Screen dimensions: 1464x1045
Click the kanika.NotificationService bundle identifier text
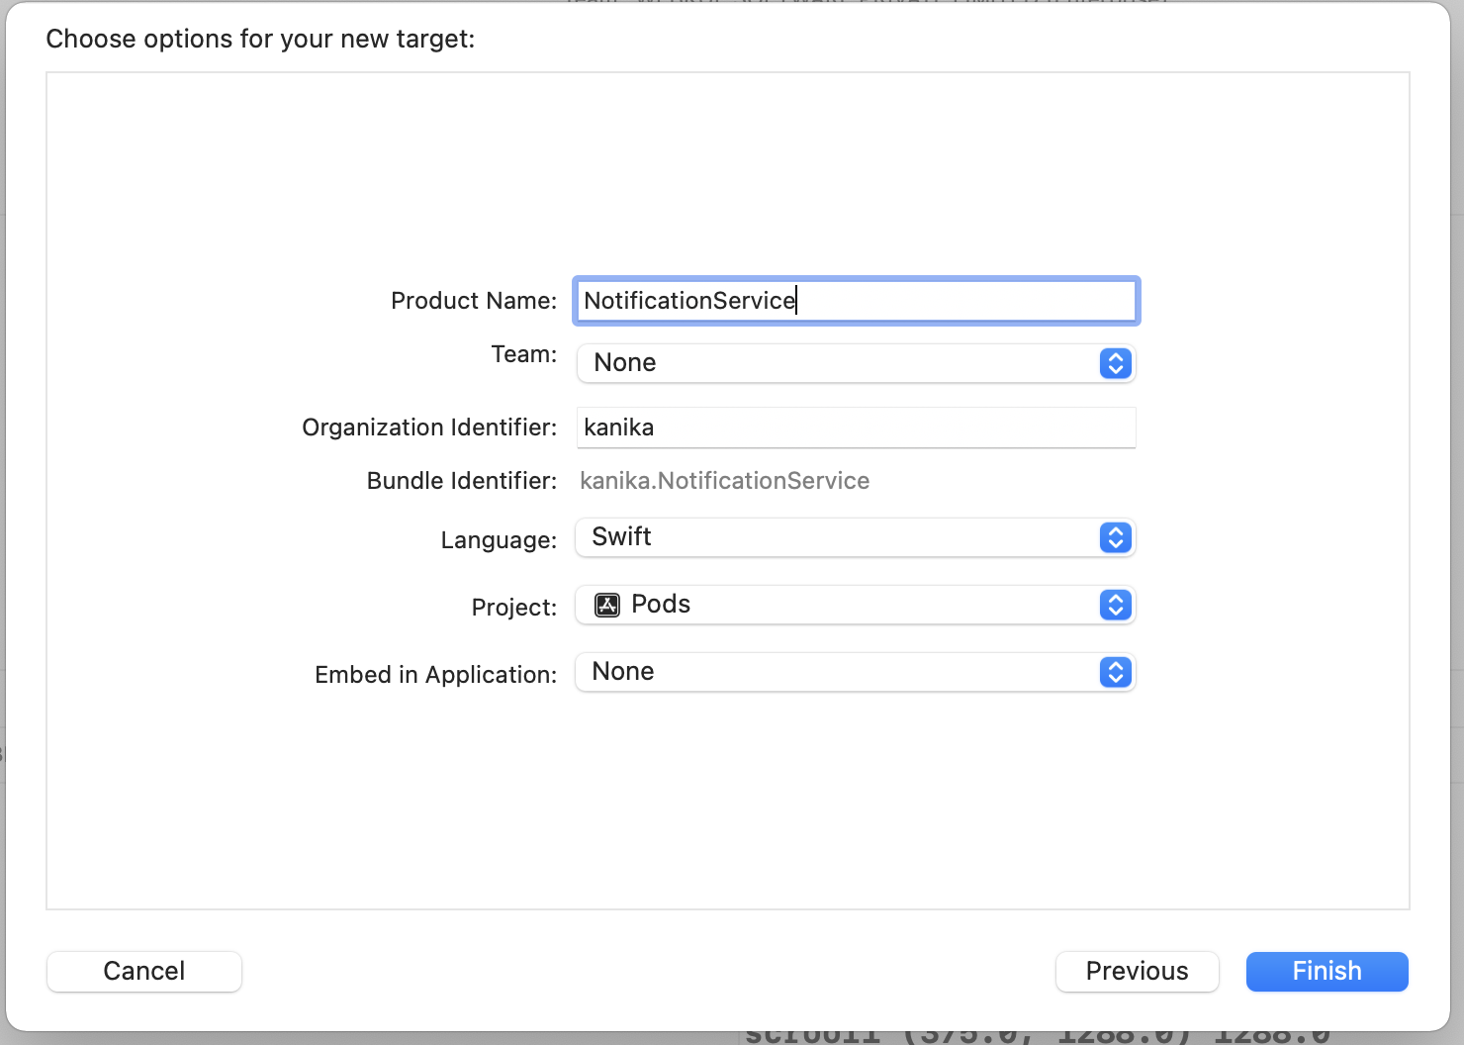724,481
